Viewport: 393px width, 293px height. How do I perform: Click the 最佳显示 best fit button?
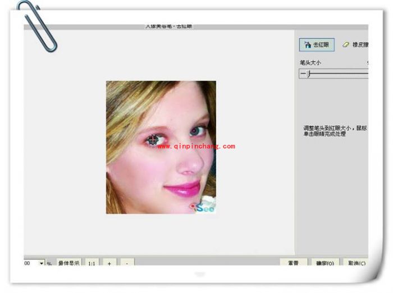[69, 263]
